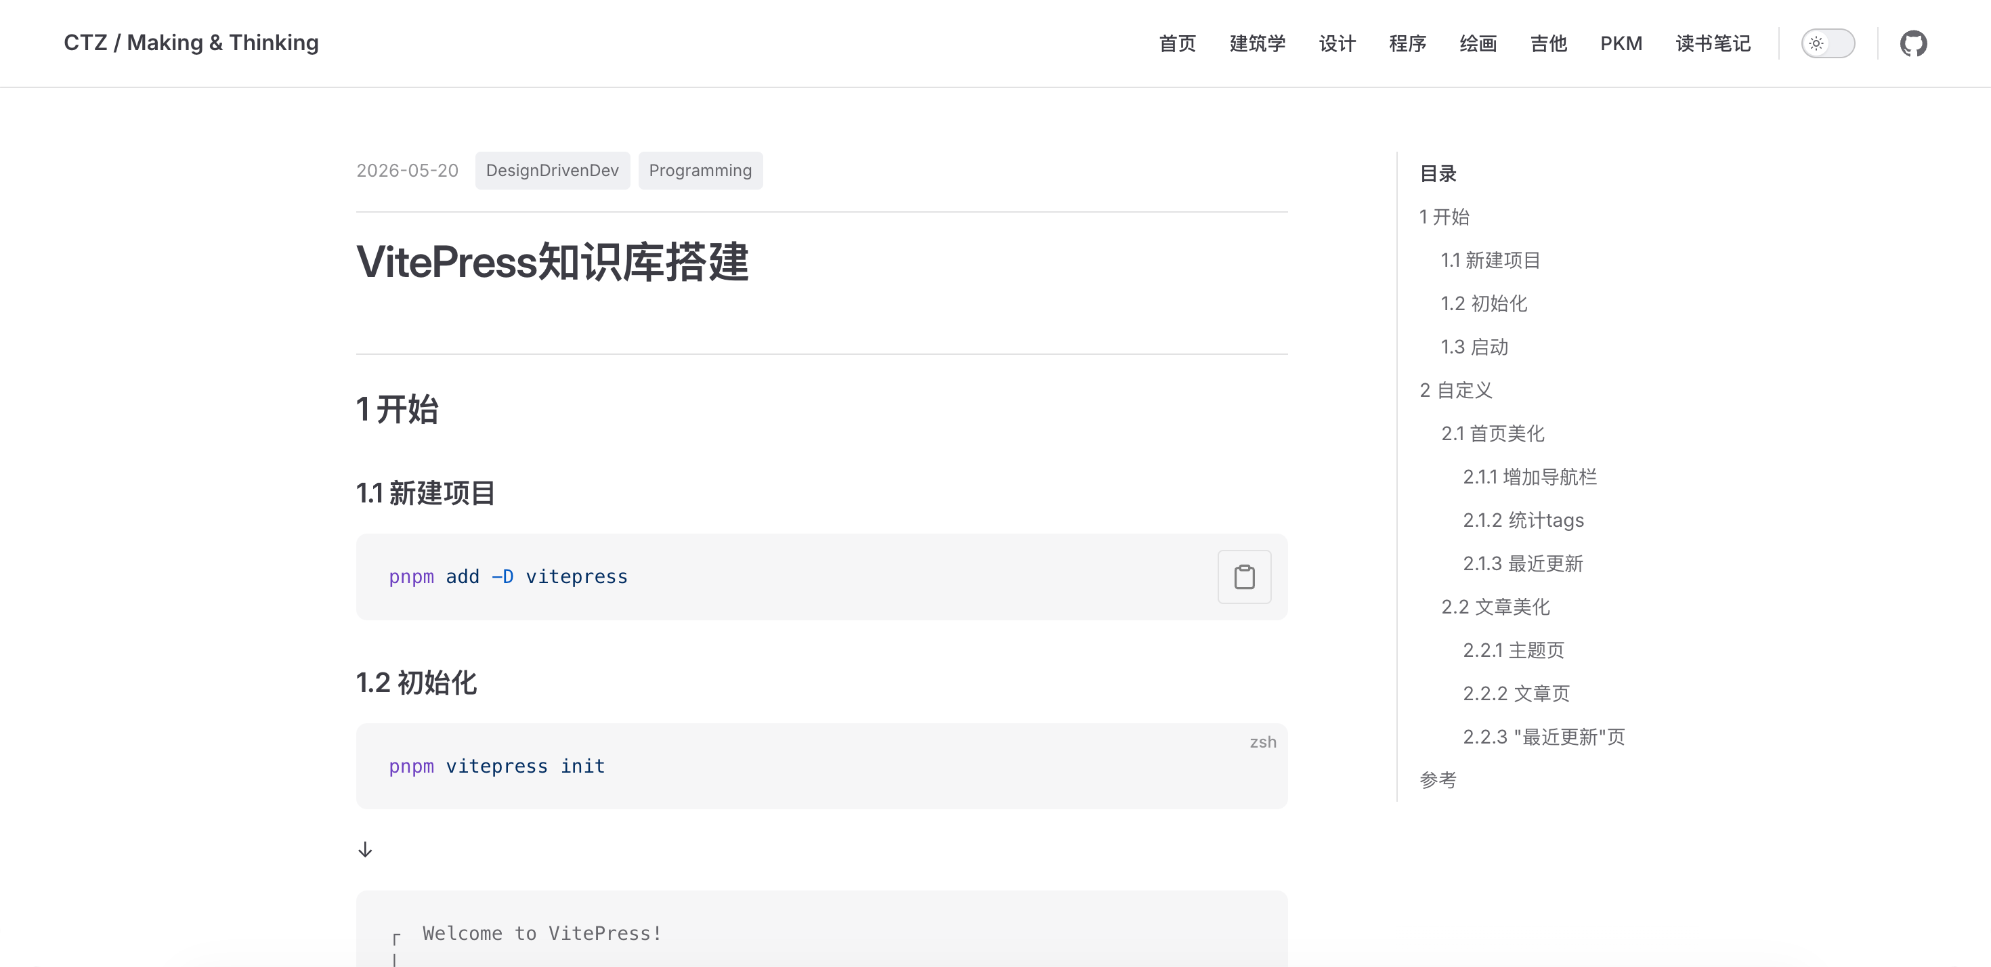Jump to outline entry 2.2.2 文章页

click(x=1516, y=693)
